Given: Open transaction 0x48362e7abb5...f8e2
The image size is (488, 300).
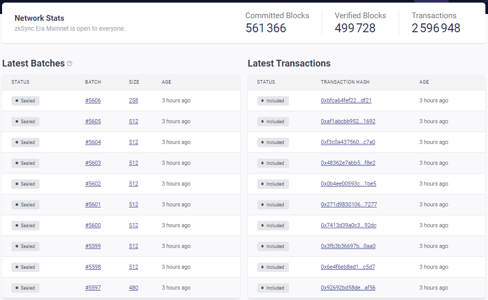Looking at the screenshot, I should pos(348,163).
